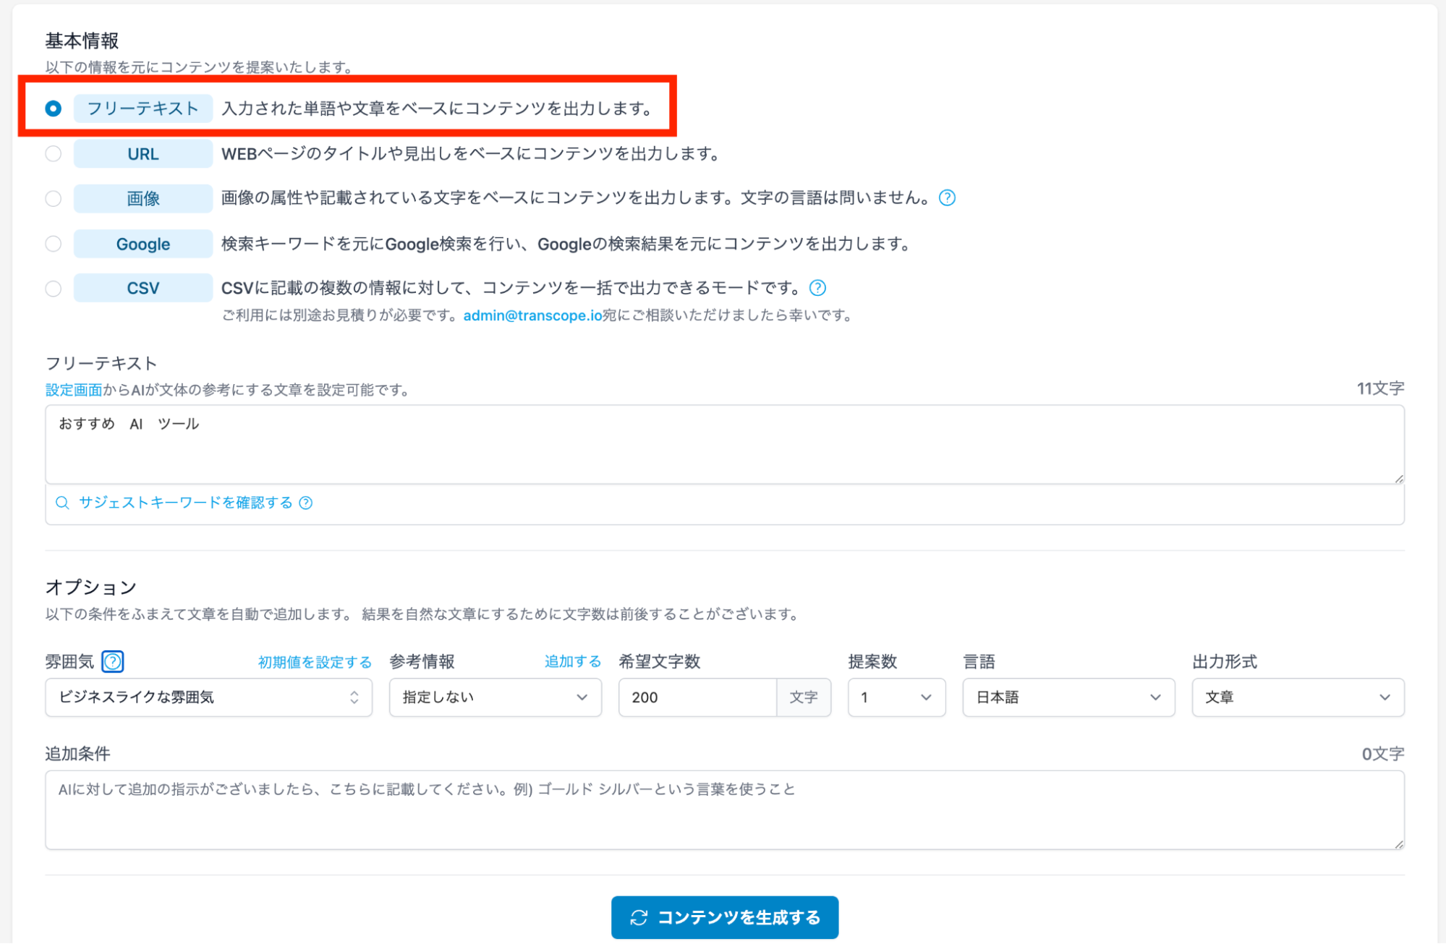Choose the CSV radio option

coord(54,289)
